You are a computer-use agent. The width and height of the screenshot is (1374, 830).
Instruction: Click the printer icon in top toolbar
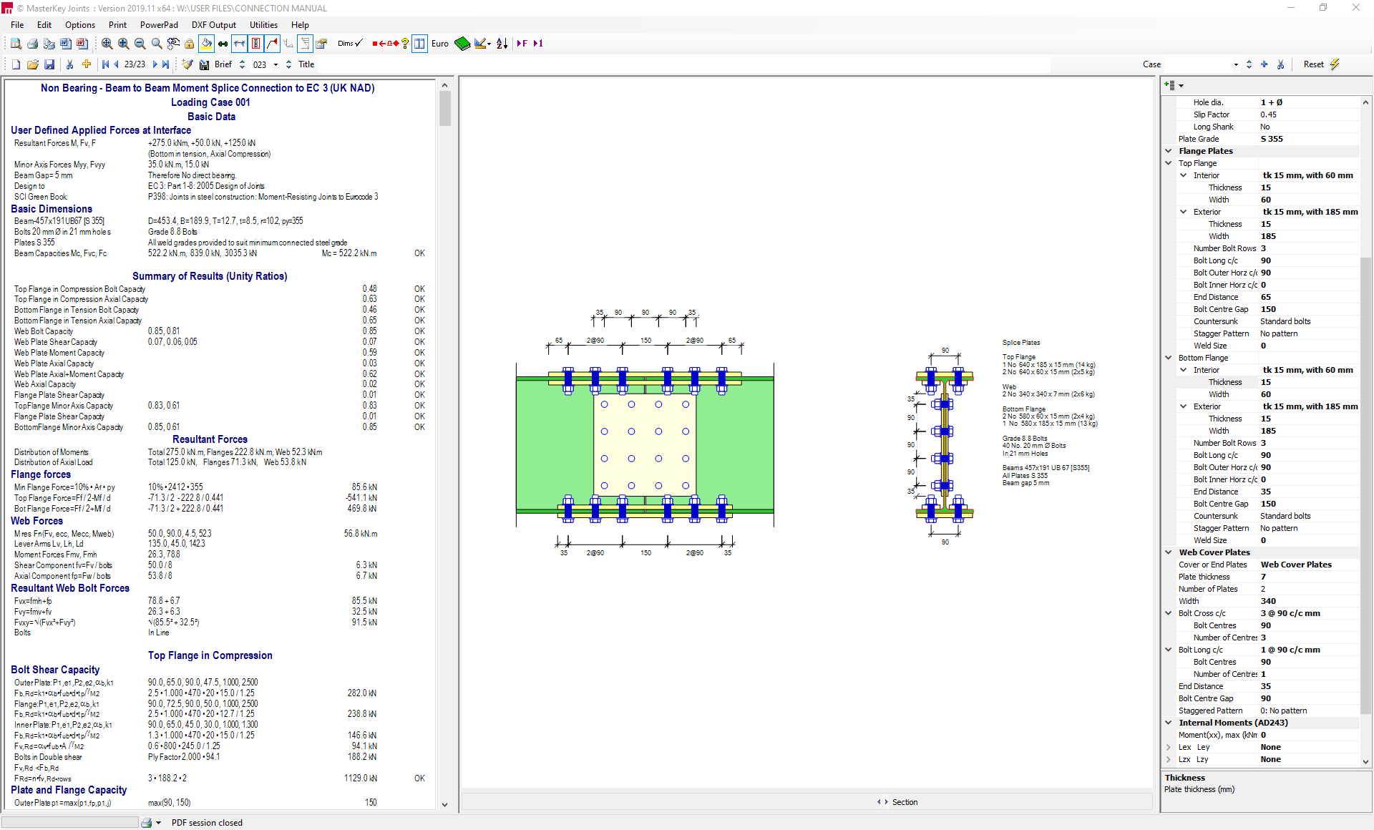tap(32, 44)
